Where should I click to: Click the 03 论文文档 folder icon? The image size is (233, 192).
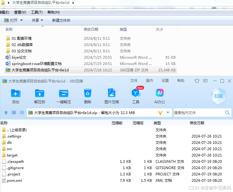8,51
